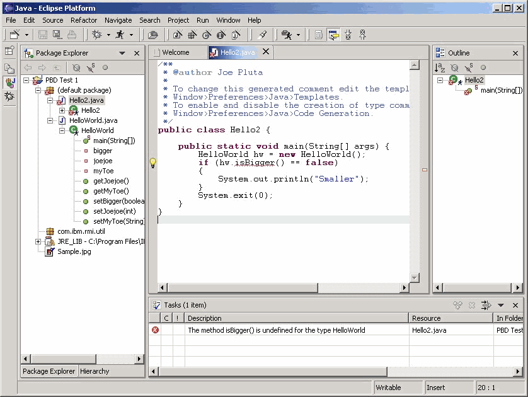528x397 pixels.
Task: Toggle Hide Non-Public Members in Package Explorer
Action: 105,67
